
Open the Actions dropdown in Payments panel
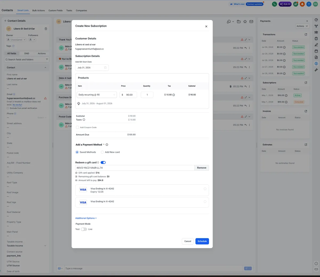(x=302, y=26)
